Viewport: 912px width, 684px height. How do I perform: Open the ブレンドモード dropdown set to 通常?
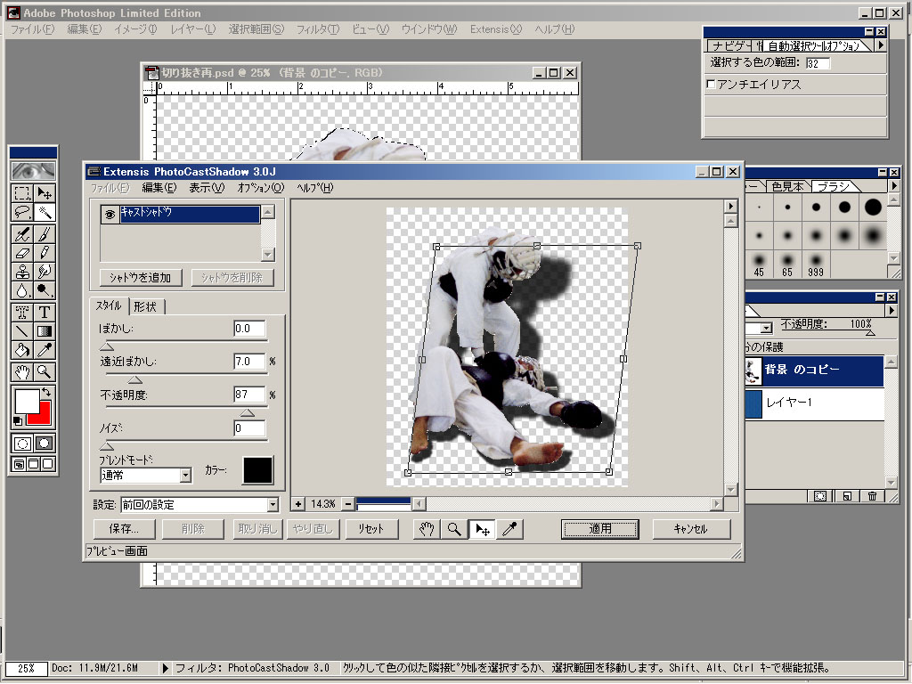pyautogui.click(x=185, y=476)
